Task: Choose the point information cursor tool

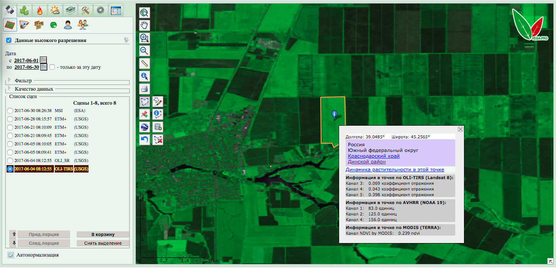Action: pyautogui.click(x=145, y=76)
